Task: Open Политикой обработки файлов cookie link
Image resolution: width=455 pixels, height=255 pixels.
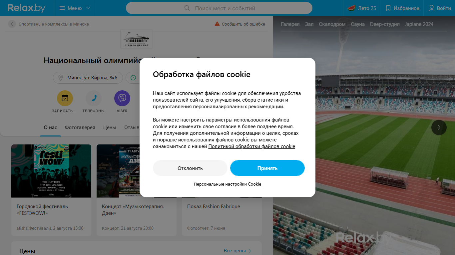Action: 252,146
